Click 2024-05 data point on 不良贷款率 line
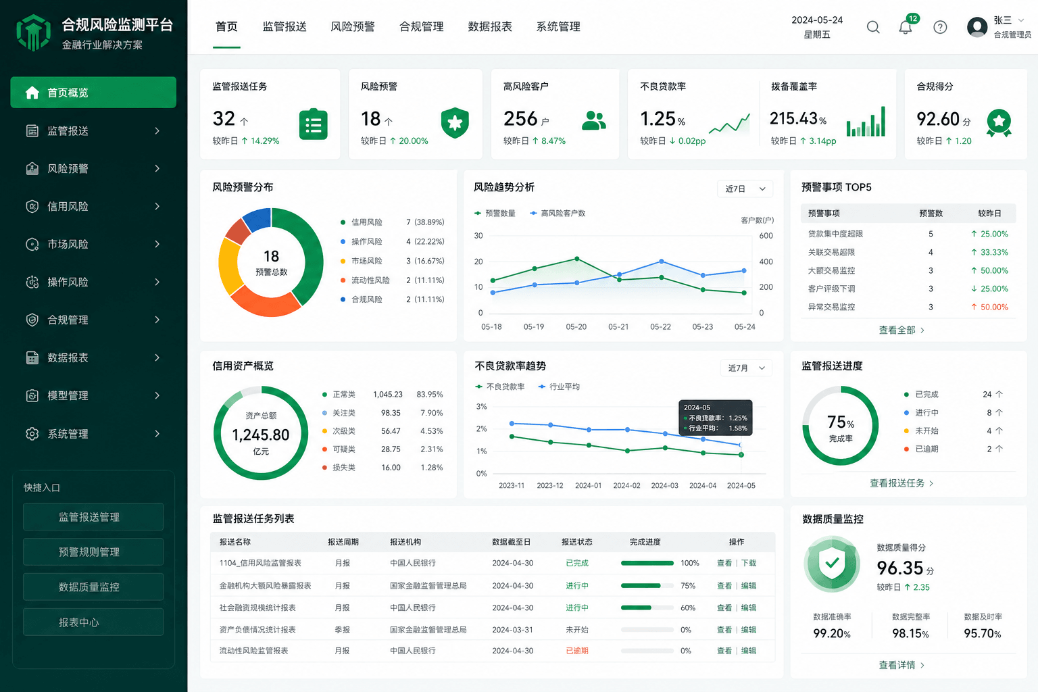1038x692 pixels. [741, 455]
